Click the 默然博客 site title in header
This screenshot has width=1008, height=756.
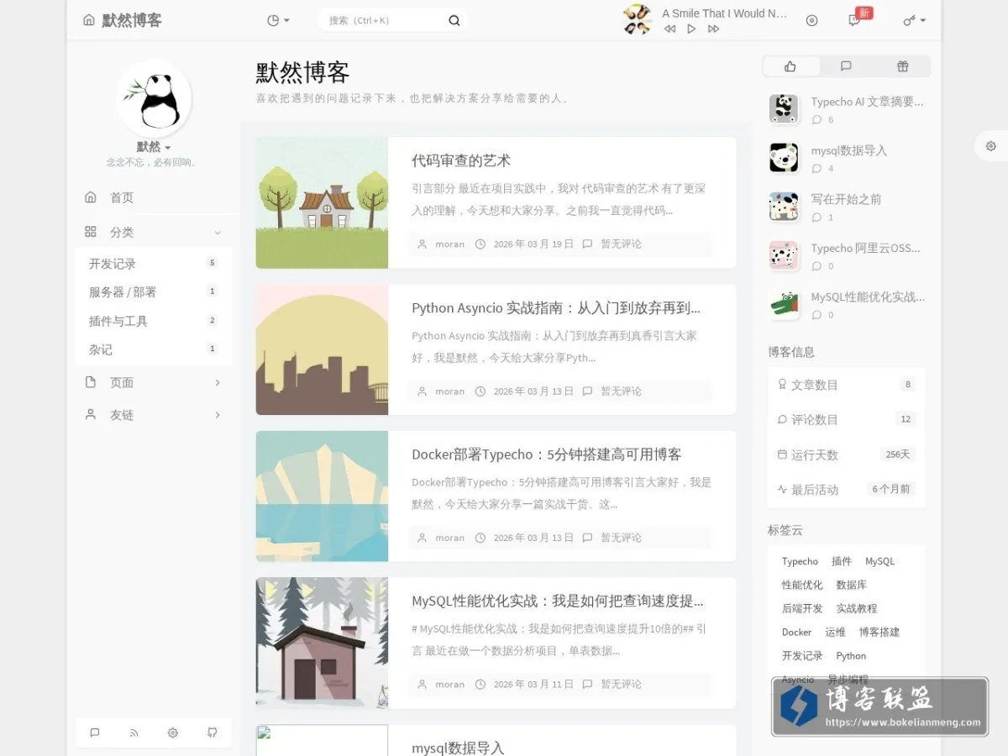click(132, 20)
